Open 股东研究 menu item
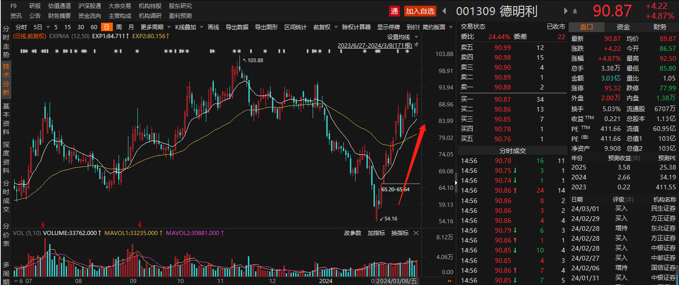 180,6
